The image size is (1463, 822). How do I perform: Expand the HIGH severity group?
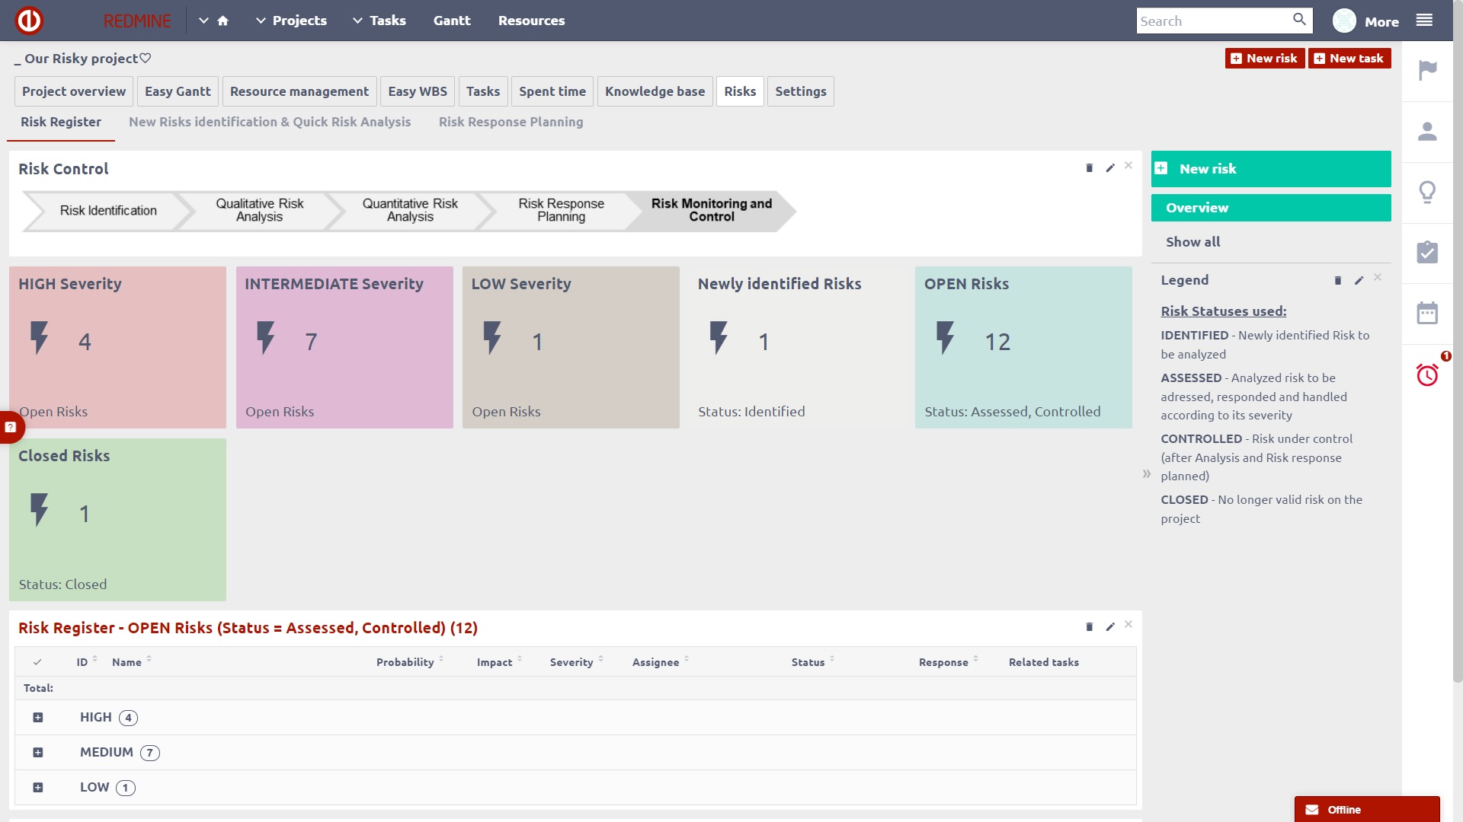pyautogui.click(x=38, y=718)
